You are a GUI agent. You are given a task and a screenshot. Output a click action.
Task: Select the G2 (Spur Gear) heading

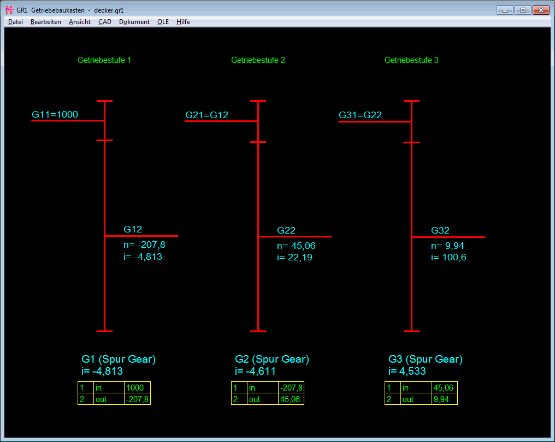(272, 359)
